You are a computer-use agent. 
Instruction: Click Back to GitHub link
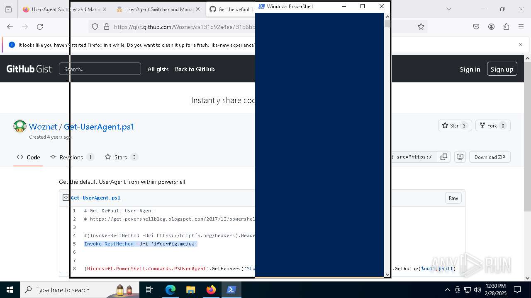(x=195, y=69)
